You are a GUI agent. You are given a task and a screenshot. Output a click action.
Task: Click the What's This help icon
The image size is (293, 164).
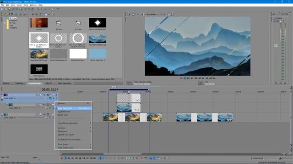coord(58,9)
